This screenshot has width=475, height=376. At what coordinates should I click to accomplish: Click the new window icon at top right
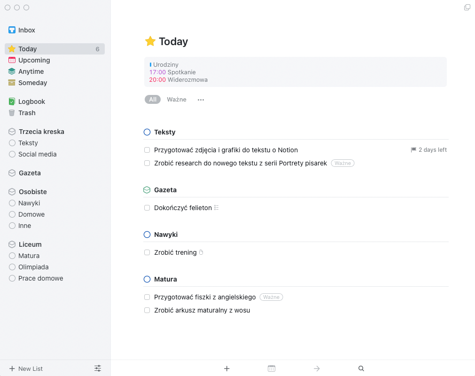[467, 8]
